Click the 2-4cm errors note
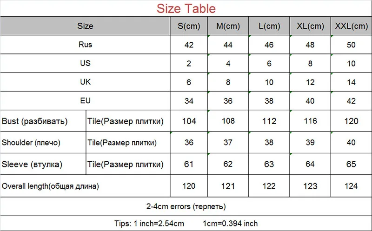 tap(186, 206)
